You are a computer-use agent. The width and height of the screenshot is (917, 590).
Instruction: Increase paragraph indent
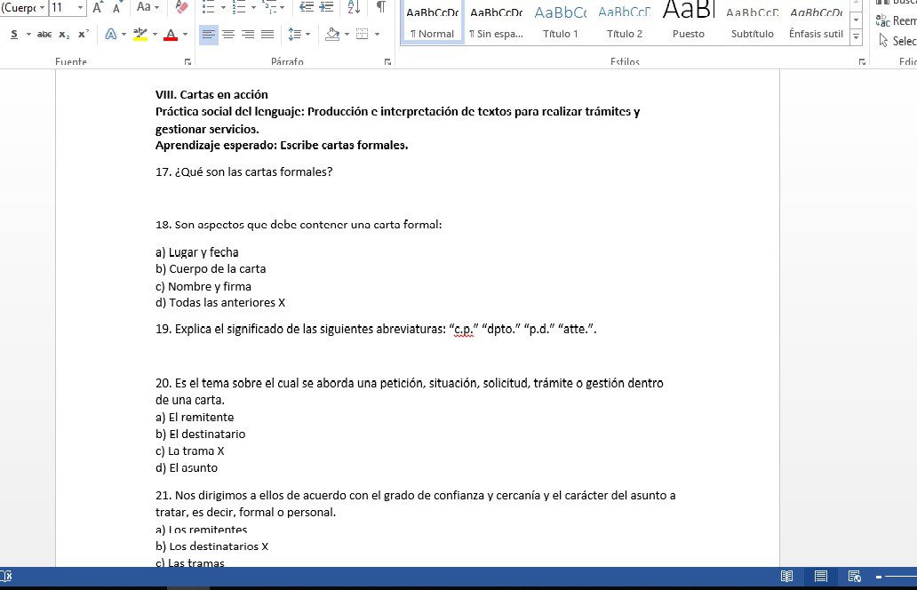click(x=326, y=8)
